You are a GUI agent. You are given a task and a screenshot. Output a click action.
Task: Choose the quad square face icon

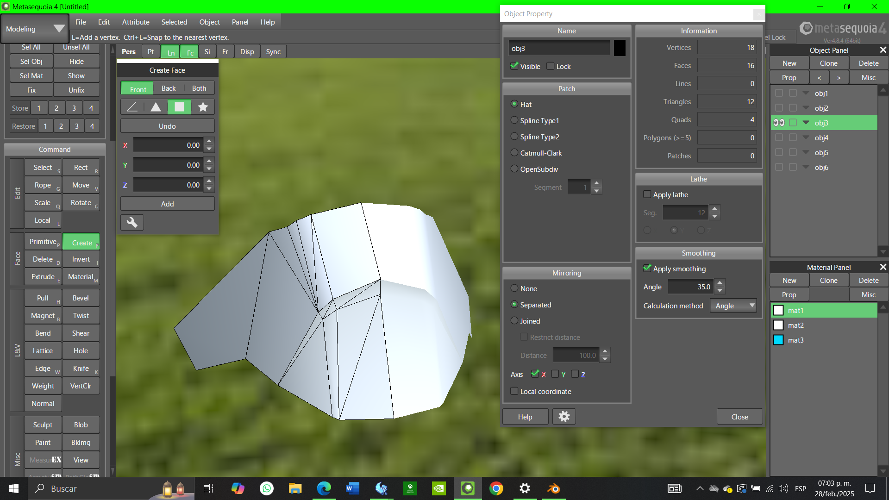coord(179,107)
